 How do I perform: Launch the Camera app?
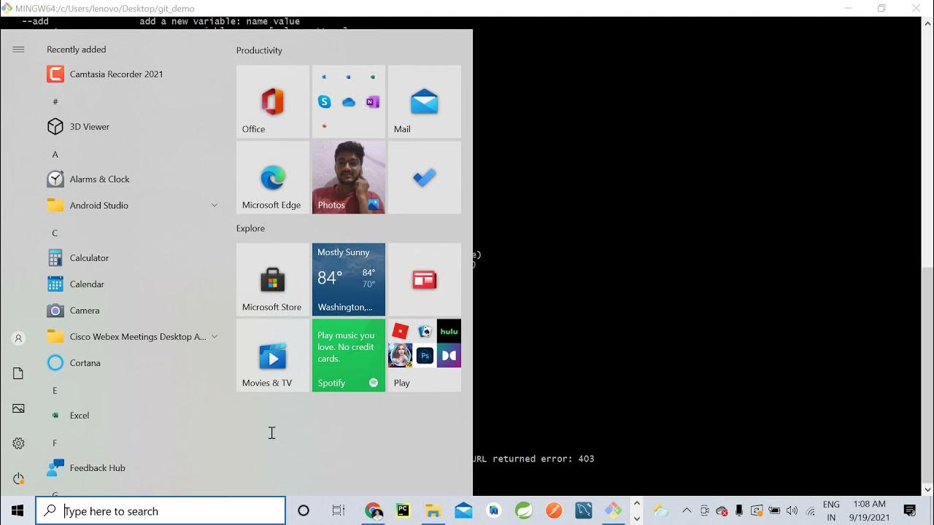[131, 311]
